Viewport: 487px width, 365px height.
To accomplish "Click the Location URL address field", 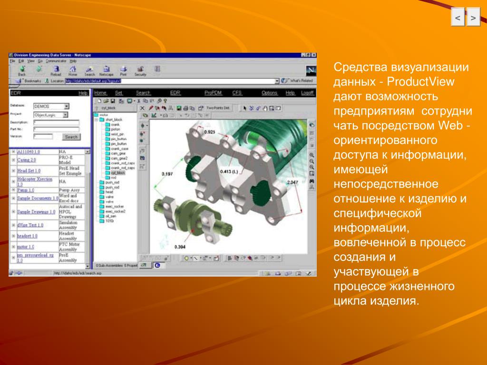I will [170, 81].
